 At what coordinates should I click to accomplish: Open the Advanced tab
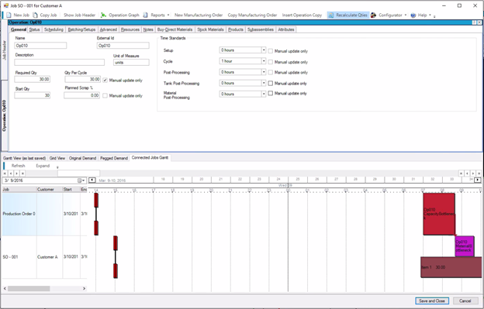[109, 29]
